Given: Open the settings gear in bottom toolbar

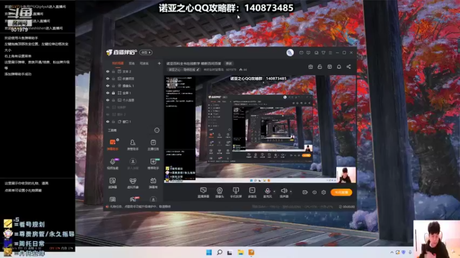Looking at the screenshot, I should pyautogui.click(x=324, y=192).
